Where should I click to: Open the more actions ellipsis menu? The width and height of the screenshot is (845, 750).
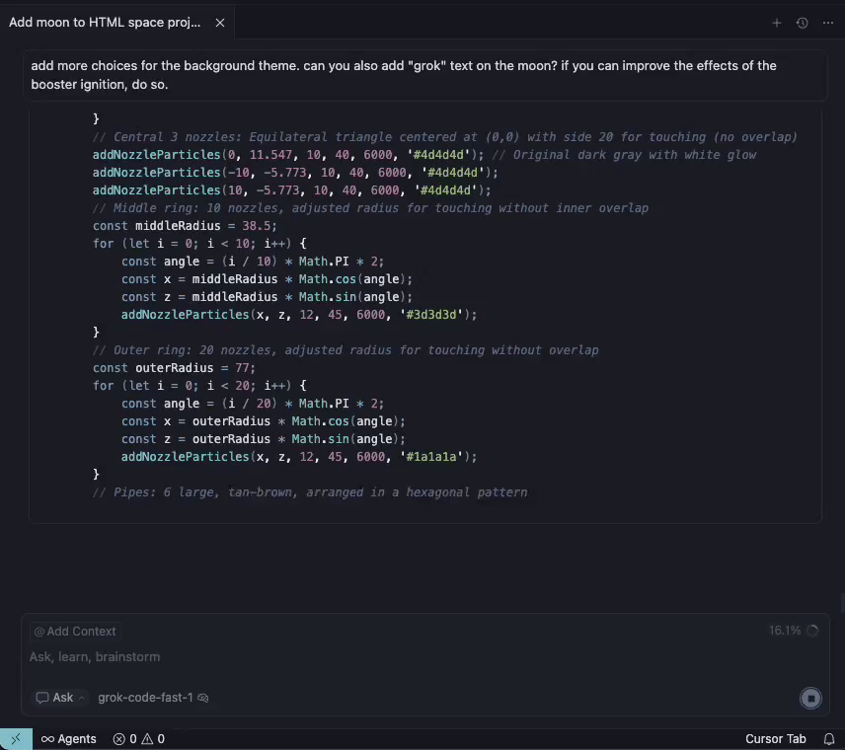828,23
